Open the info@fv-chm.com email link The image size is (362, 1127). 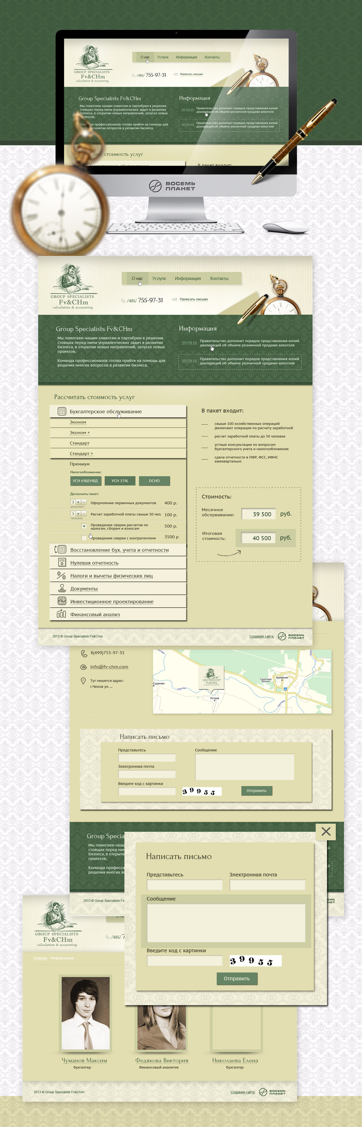[109, 667]
